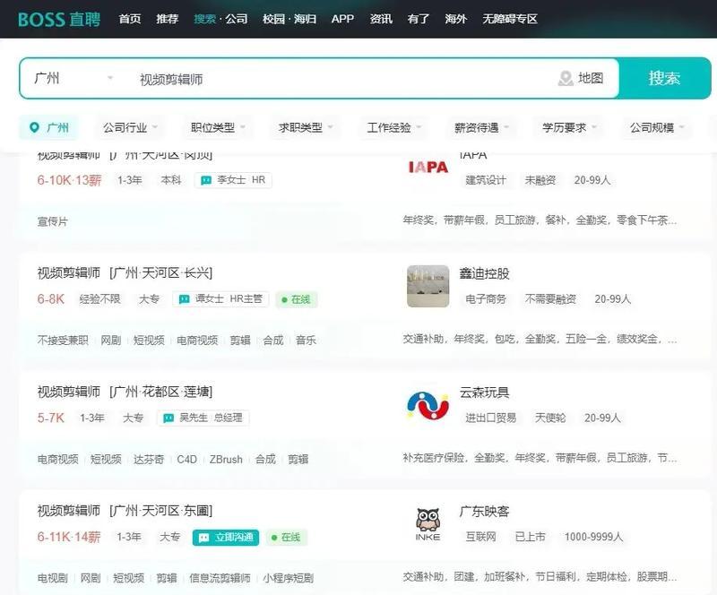Viewport: 717px width, 595px height.
Task: Open the 首页 nav item
Action: [130, 19]
